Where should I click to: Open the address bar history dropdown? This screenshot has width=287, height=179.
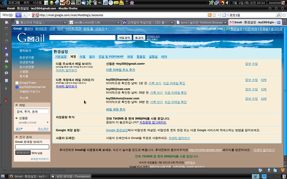click(x=218, y=15)
